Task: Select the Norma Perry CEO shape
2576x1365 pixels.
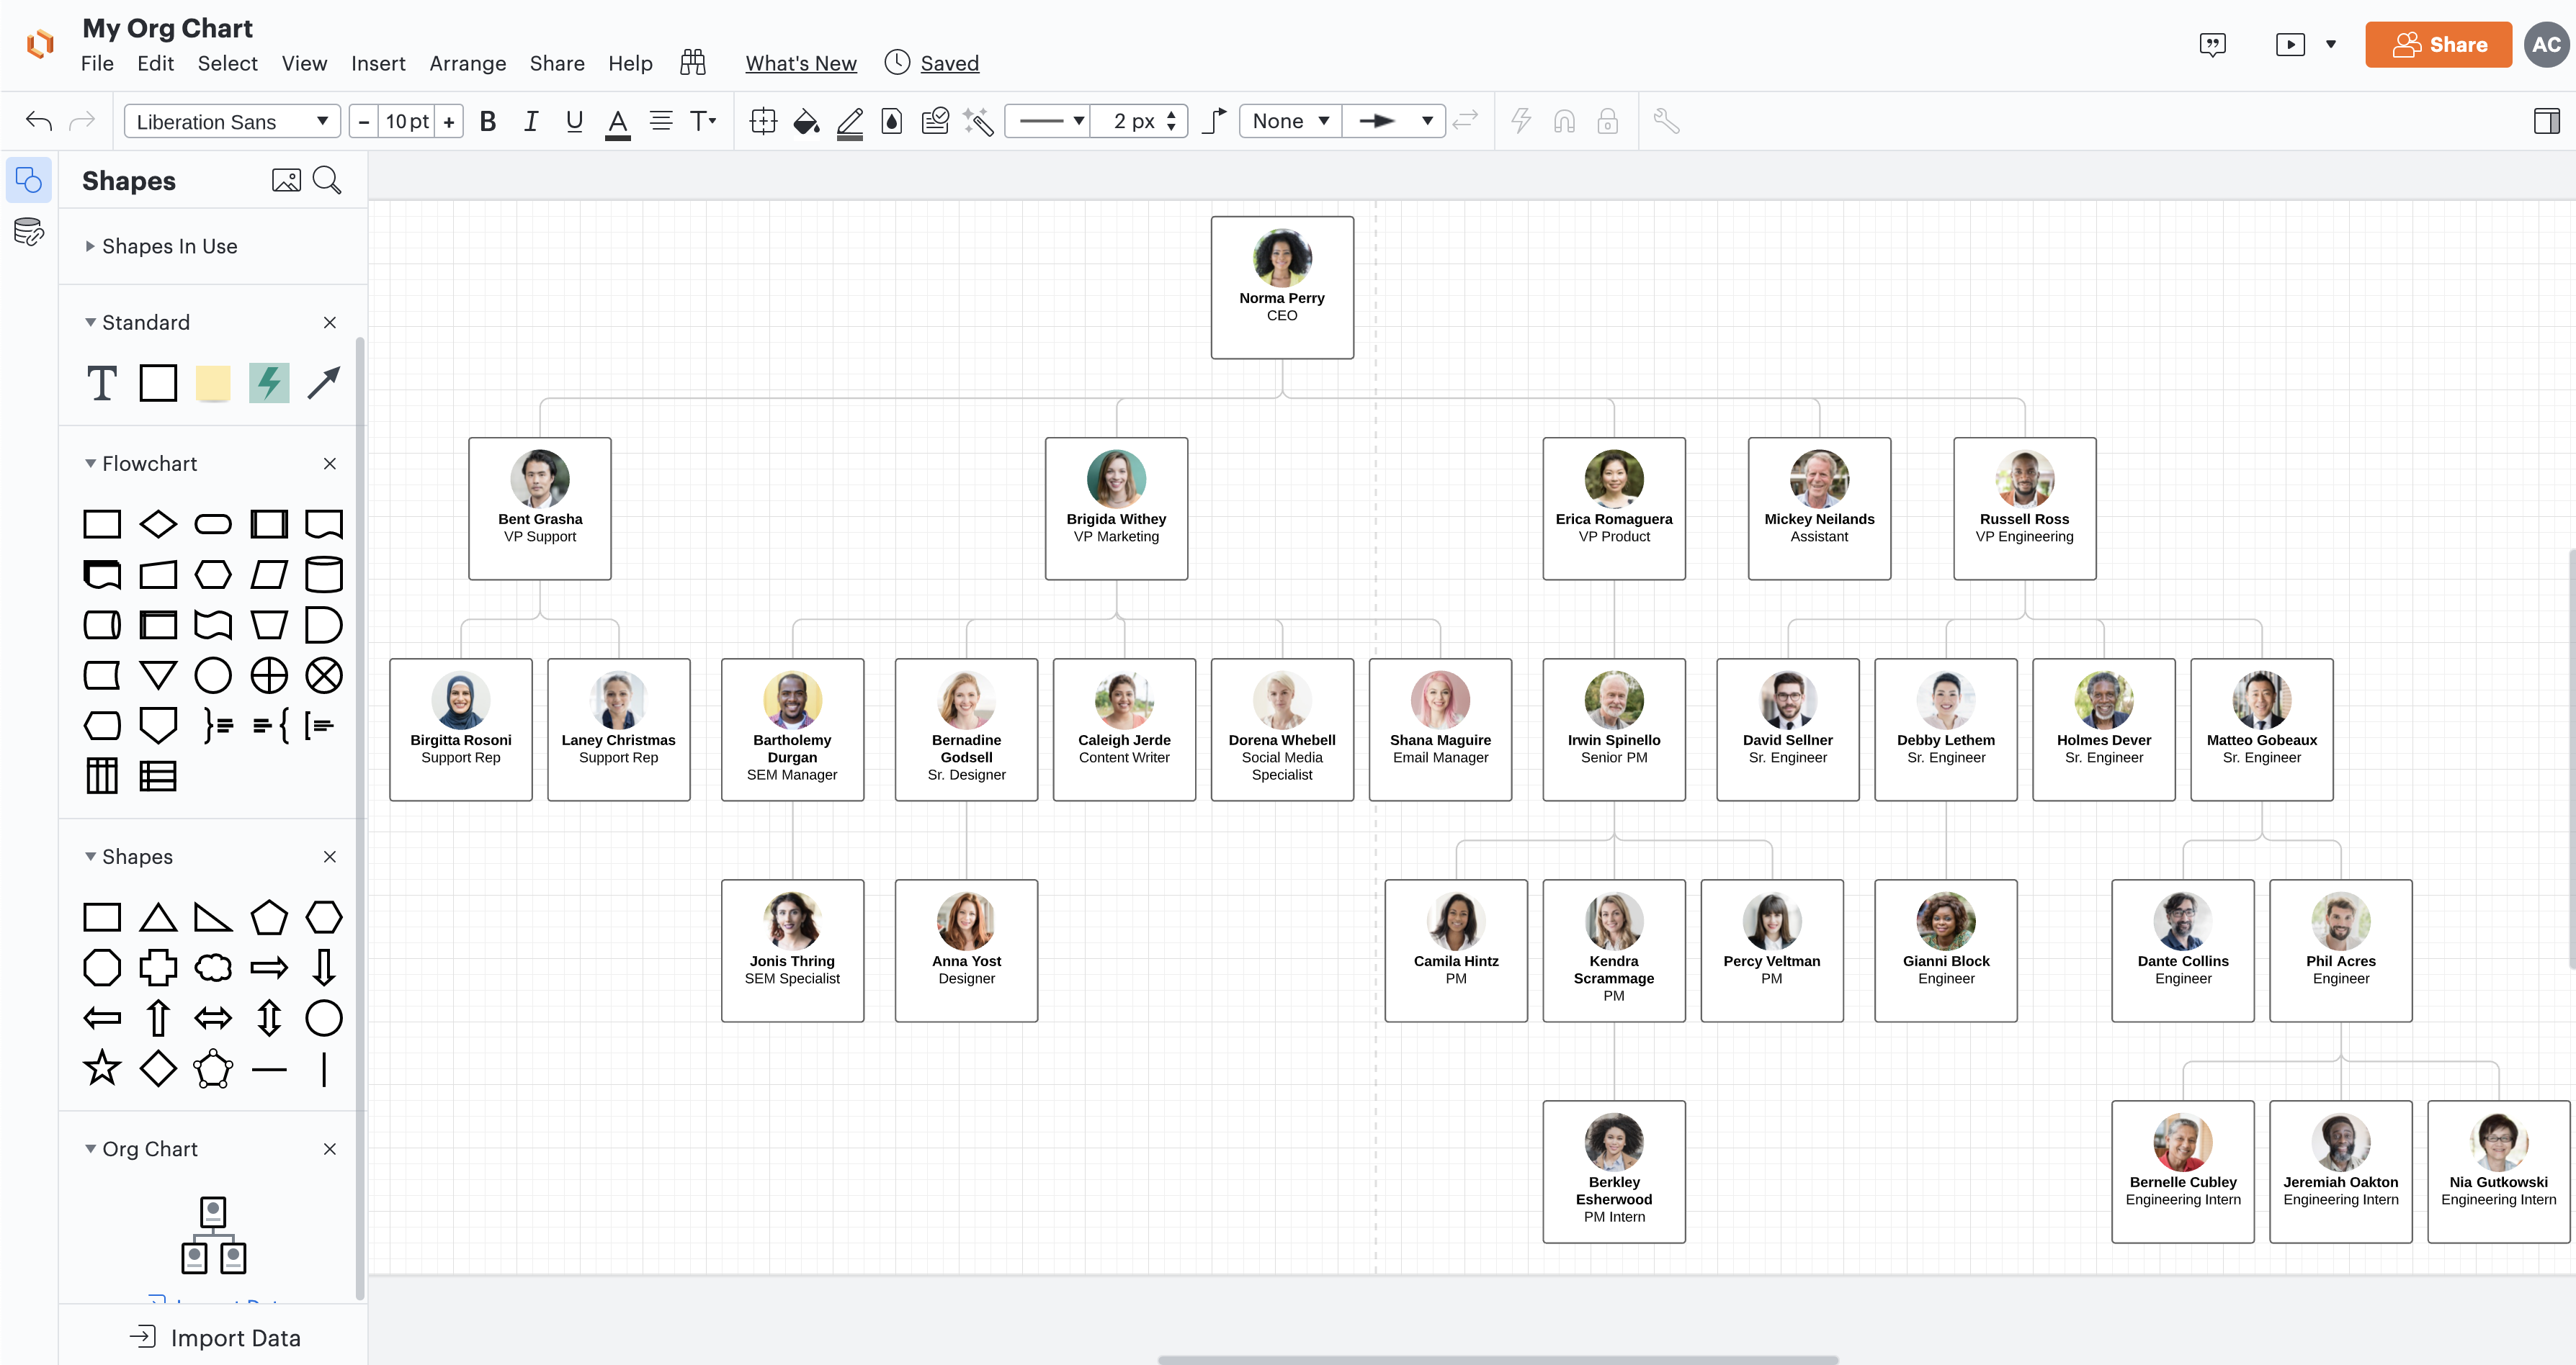Action: coord(1281,288)
